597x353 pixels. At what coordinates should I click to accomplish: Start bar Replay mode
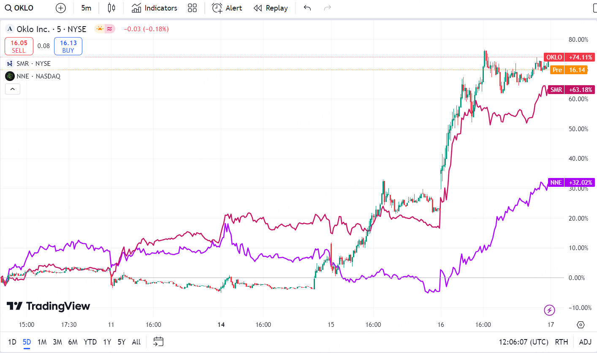pyautogui.click(x=271, y=8)
